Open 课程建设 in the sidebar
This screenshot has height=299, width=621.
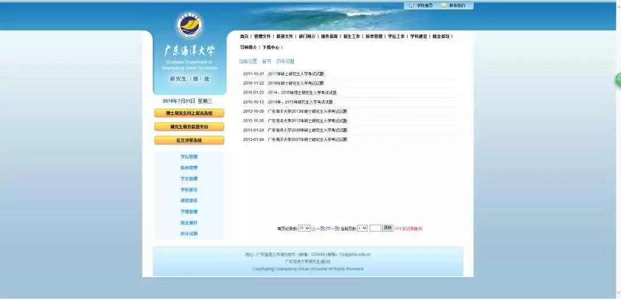pyautogui.click(x=189, y=201)
